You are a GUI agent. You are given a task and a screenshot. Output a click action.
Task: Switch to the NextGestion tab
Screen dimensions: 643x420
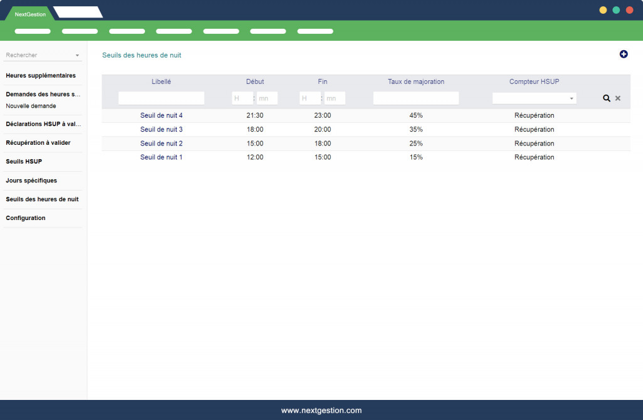tap(30, 14)
